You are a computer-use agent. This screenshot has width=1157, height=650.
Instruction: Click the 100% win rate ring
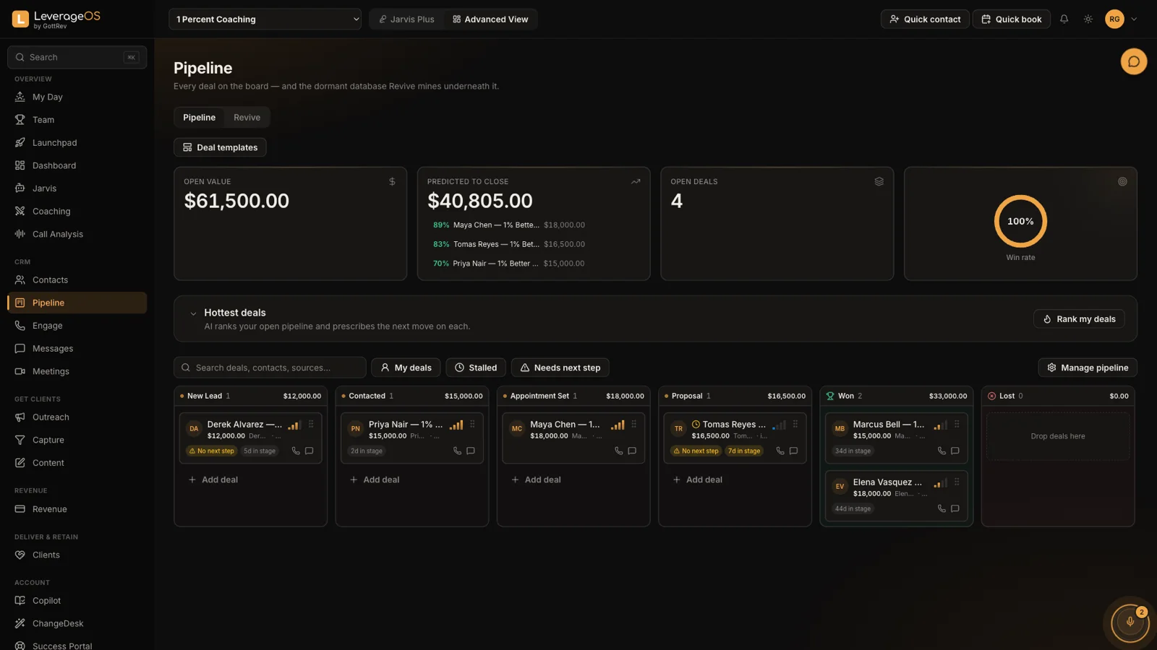coord(1020,221)
